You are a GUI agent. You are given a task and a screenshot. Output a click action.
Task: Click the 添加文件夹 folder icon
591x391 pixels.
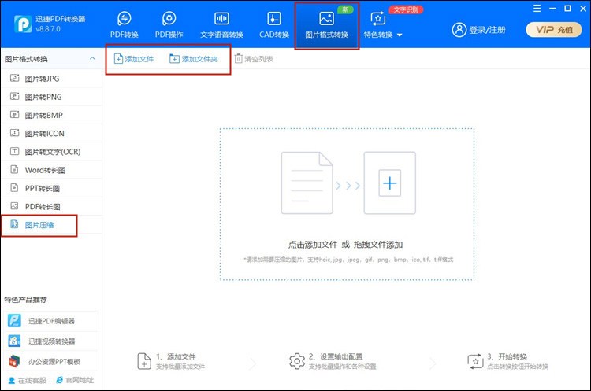174,59
